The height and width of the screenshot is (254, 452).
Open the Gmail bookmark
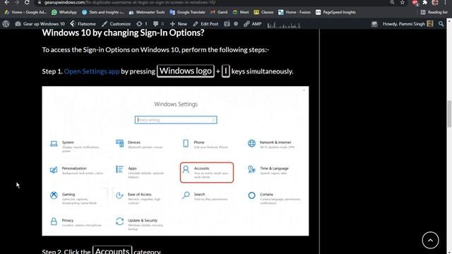tap(219, 12)
